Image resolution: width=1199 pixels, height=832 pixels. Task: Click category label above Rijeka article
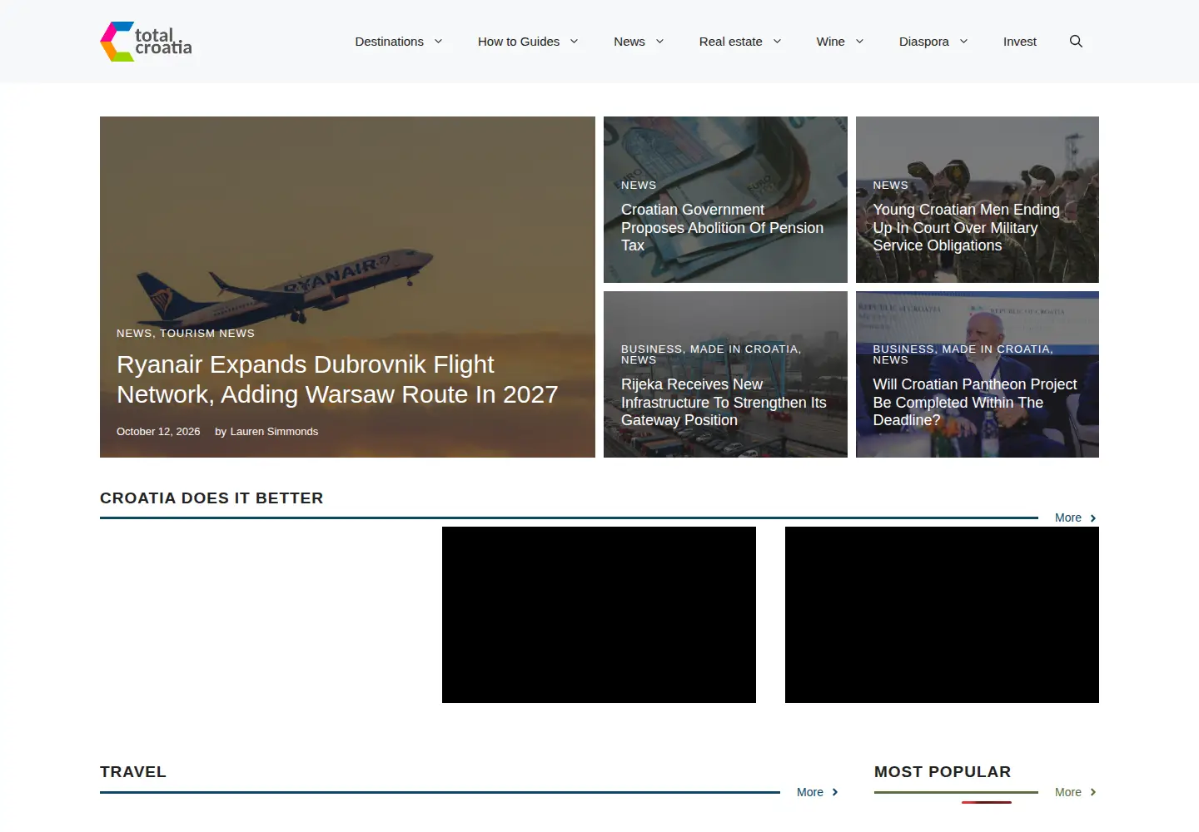pos(711,354)
